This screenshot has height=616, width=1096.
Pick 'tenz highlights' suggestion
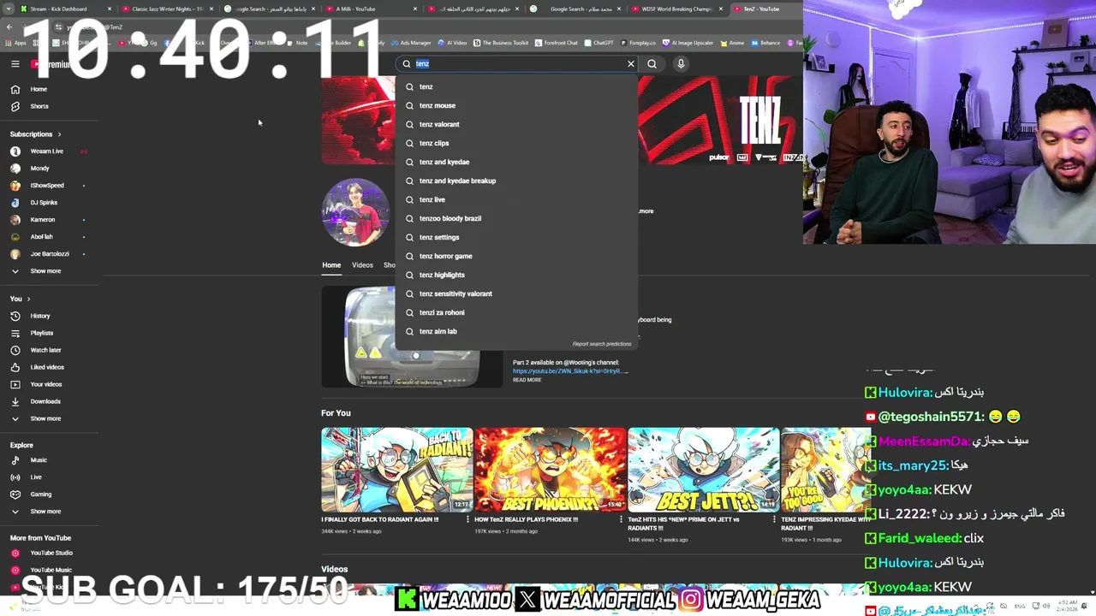coord(516,275)
